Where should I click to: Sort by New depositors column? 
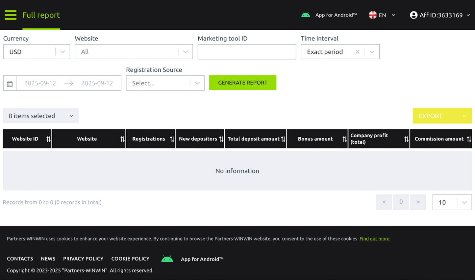221,139
